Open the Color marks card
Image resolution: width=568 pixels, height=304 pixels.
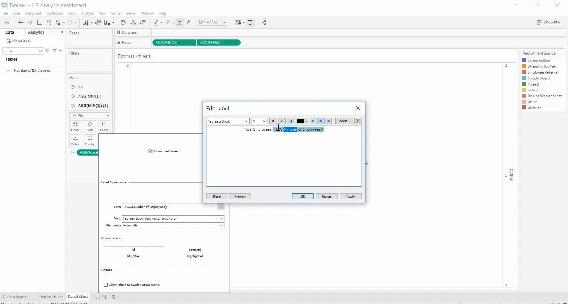point(75,127)
